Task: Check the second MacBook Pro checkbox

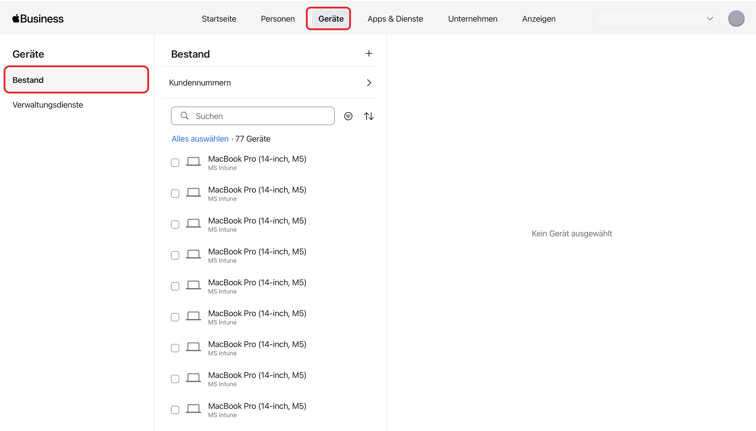Action: pyautogui.click(x=175, y=194)
